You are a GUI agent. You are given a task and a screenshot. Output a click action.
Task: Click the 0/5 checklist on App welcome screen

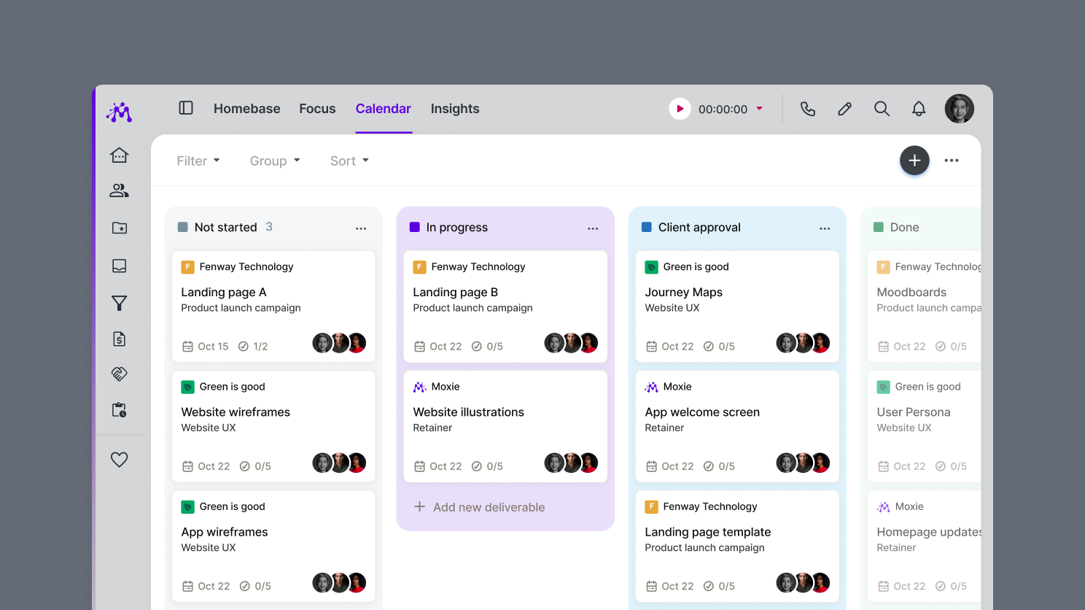point(719,466)
